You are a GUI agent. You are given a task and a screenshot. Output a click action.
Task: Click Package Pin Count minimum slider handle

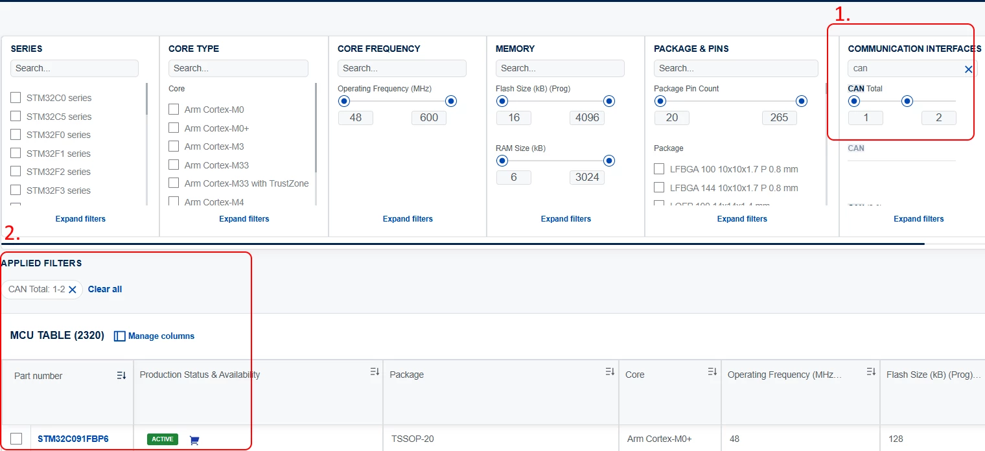point(660,101)
